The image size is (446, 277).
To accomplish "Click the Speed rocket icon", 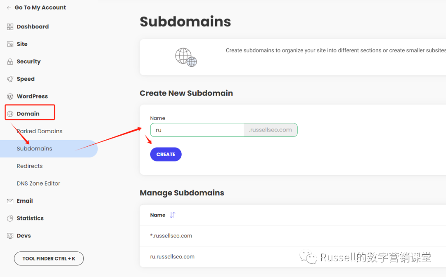I will click(x=10, y=79).
